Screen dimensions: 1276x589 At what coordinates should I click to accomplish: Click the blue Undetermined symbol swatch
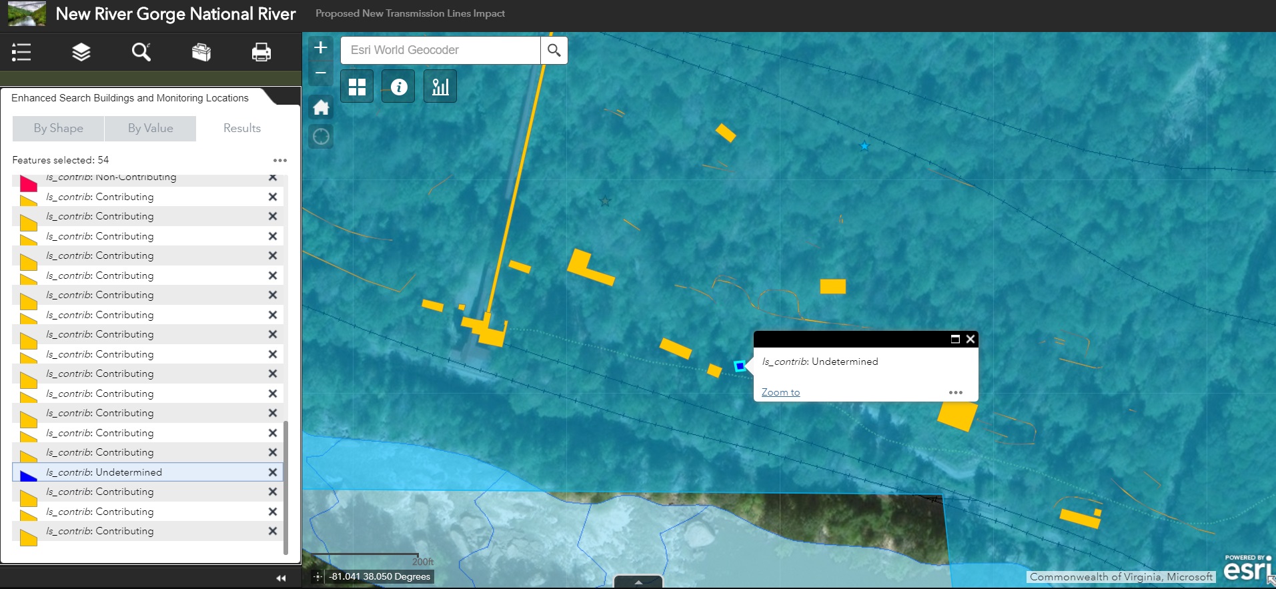(28, 475)
